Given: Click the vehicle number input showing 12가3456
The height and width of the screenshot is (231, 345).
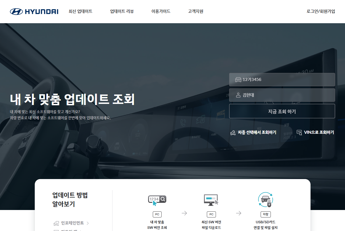Looking at the screenshot, I should click(x=282, y=79).
